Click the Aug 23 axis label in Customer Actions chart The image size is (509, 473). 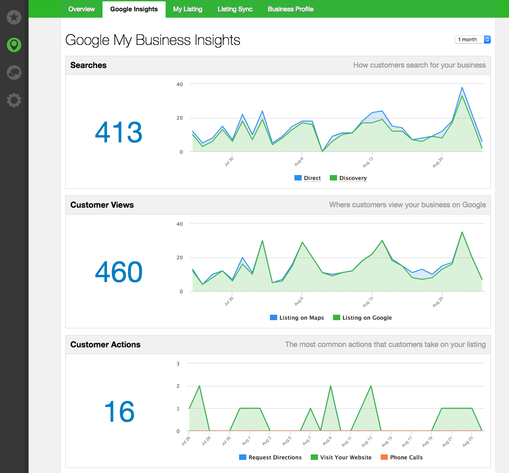pyautogui.click(x=467, y=442)
